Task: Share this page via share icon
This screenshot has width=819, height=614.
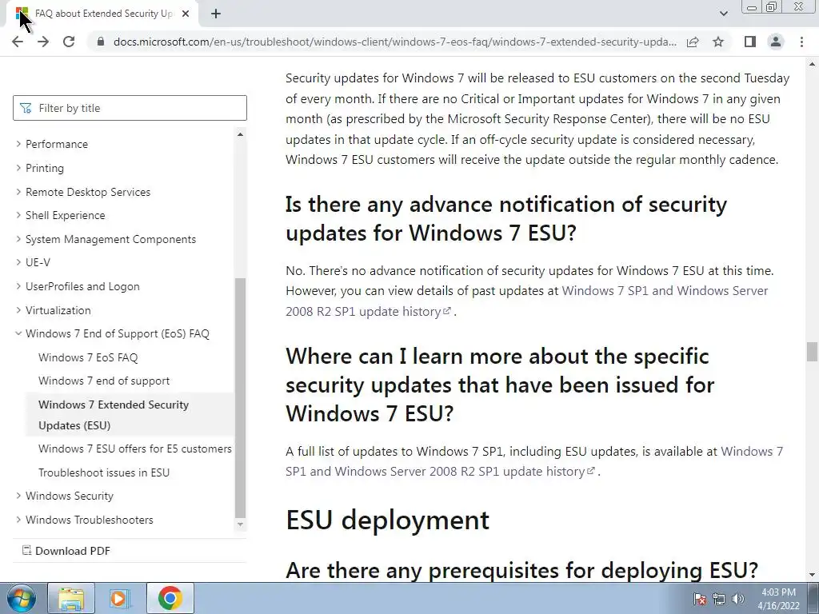Action: click(693, 42)
